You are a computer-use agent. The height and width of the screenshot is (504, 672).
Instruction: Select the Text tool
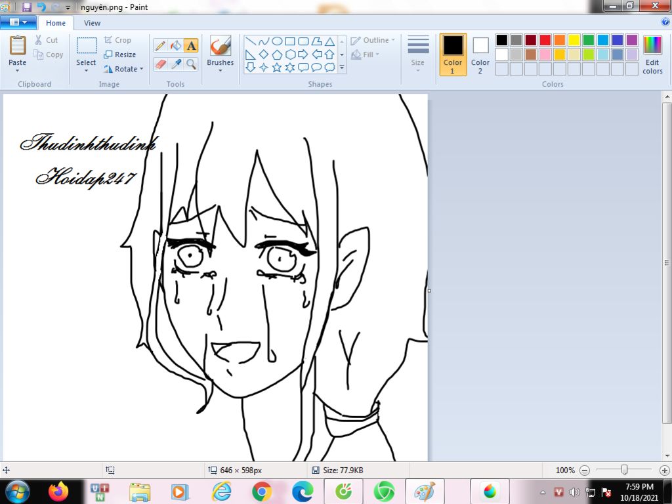click(191, 45)
